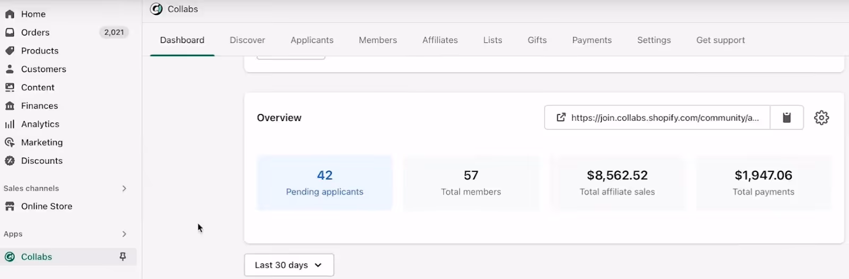Screen dimensions: 849x279
Task: Click the Orders 2,021 count badge
Action: pyautogui.click(x=114, y=32)
